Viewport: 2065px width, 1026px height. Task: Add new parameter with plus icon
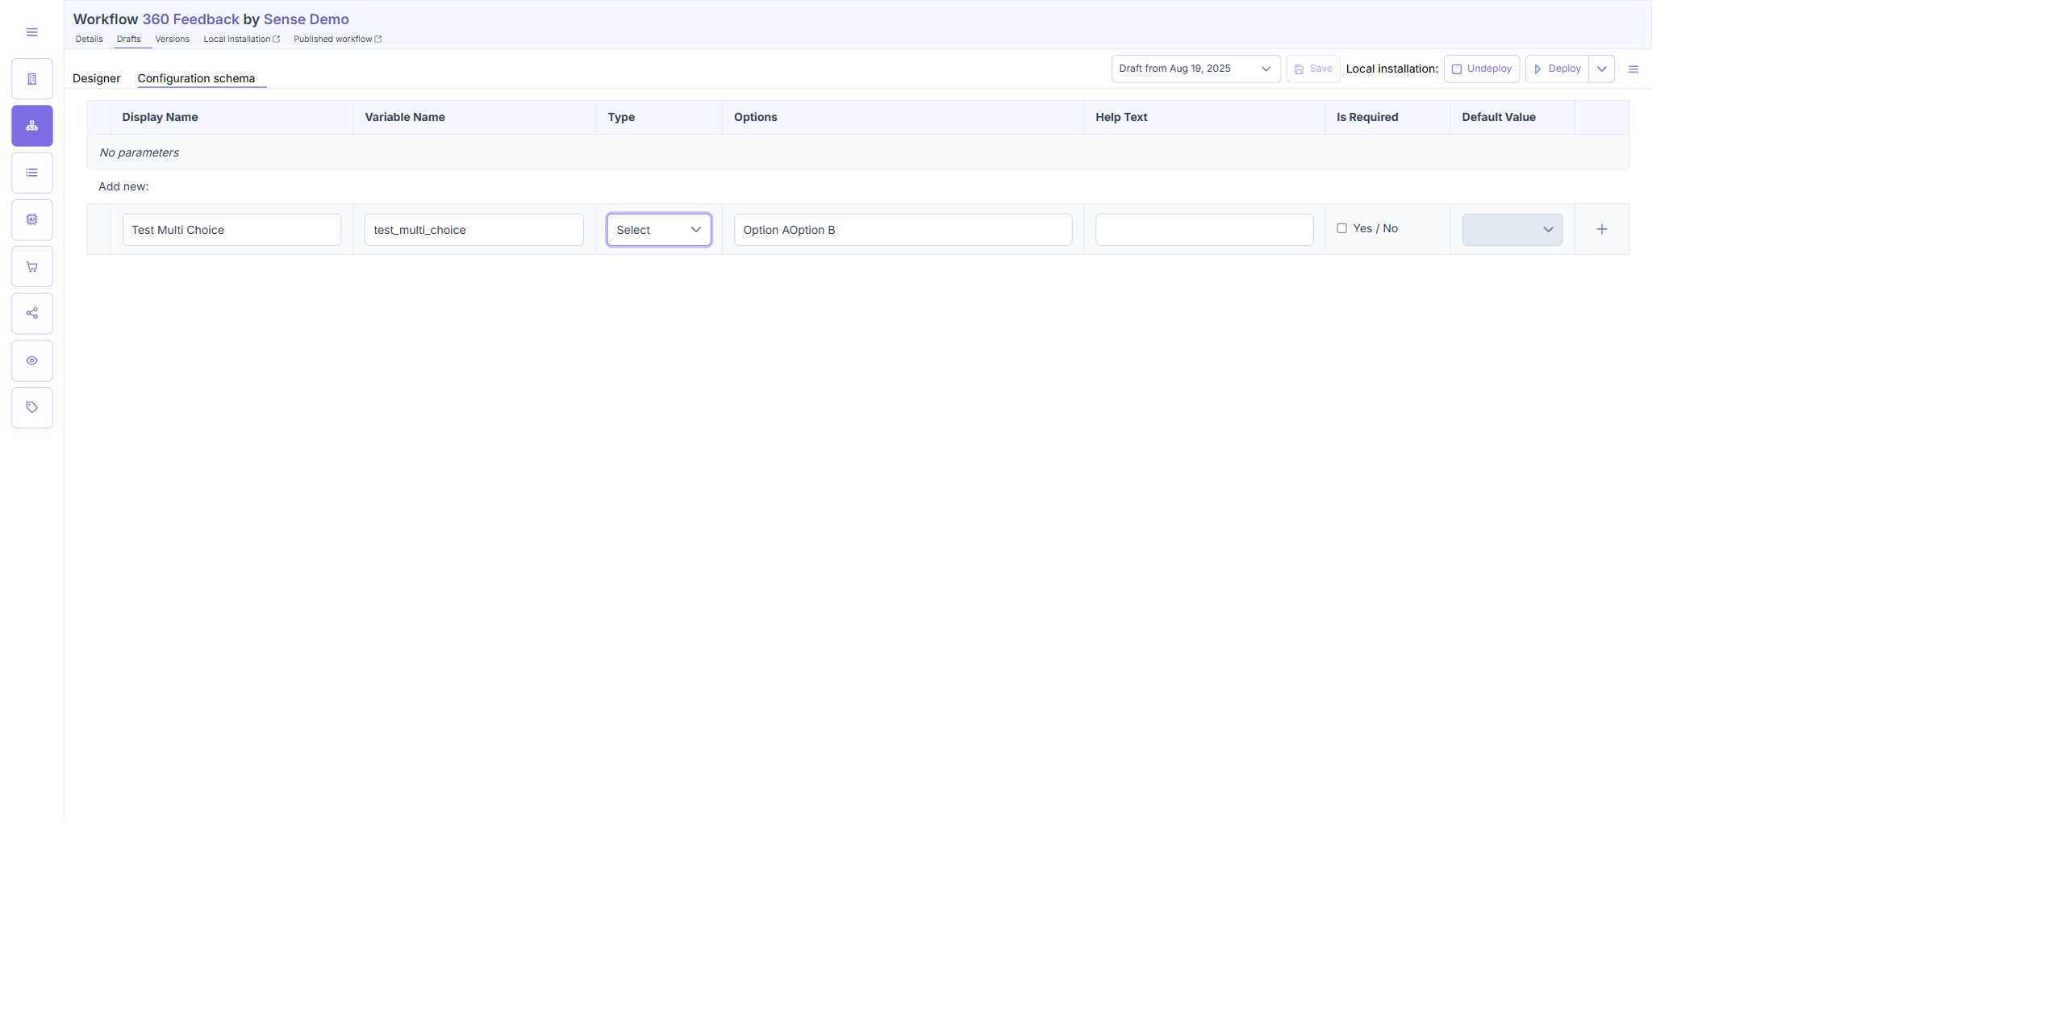pos(1602,230)
